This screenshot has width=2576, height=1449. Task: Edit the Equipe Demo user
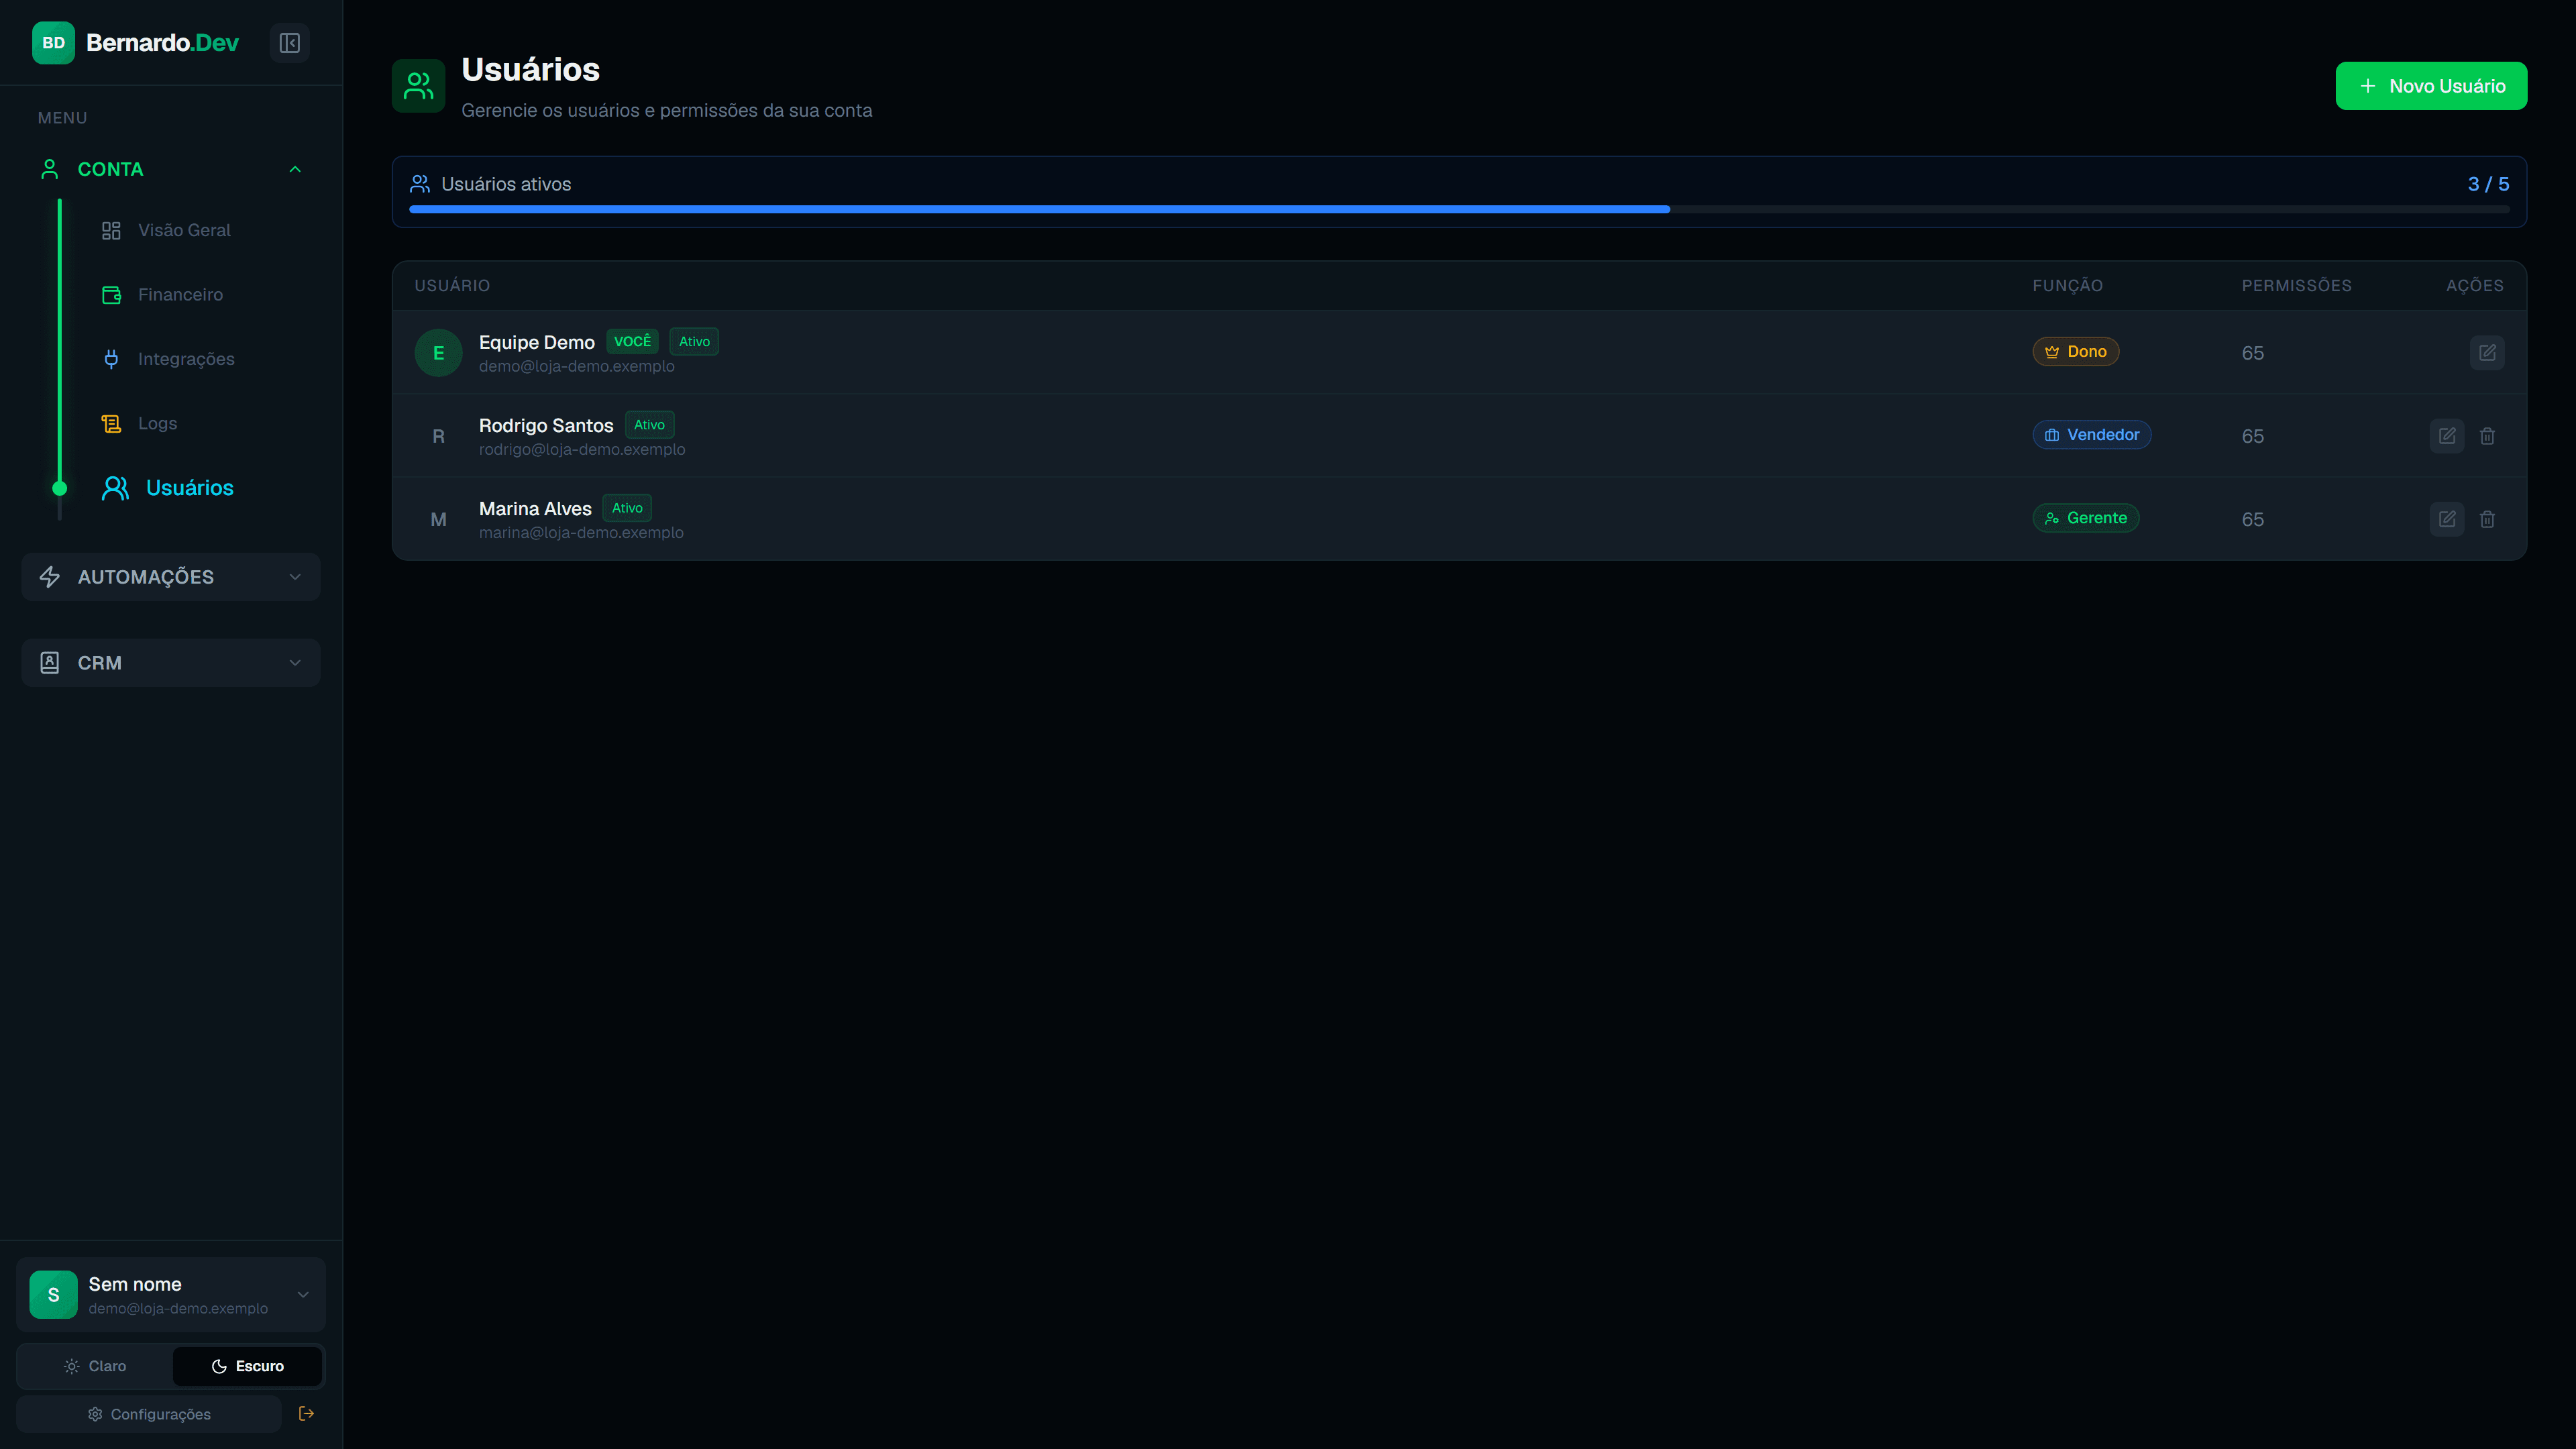[2486, 352]
